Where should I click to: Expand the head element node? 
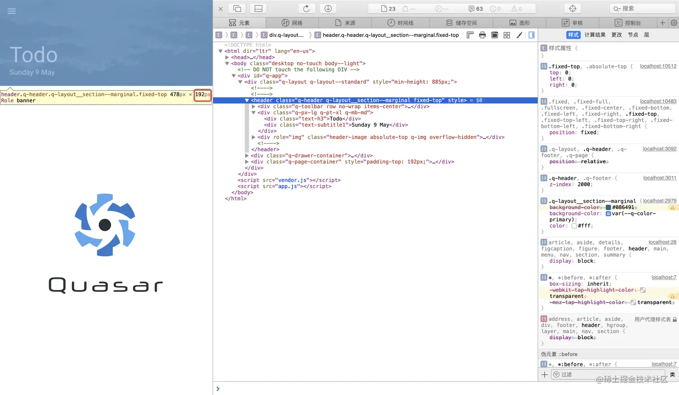click(227, 57)
